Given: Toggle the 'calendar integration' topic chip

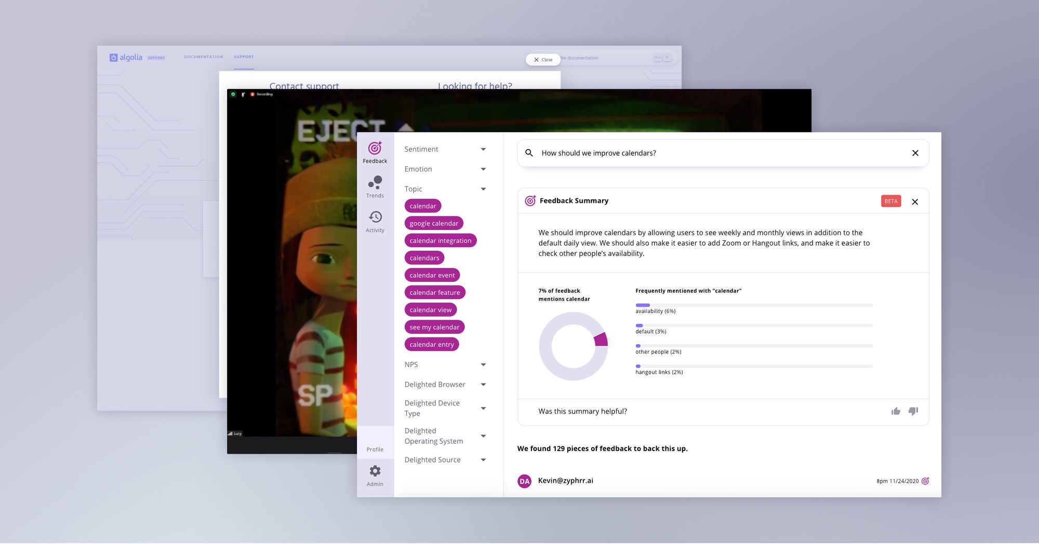Looking at the screenshot, I should [x=440, y=240].
